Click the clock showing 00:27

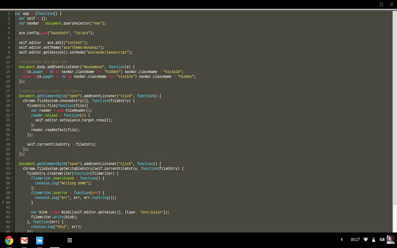(355, 239)
